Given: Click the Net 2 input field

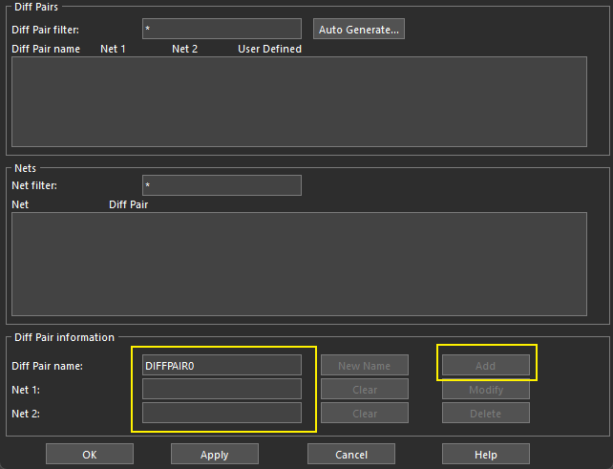Looking at the screenshot, I should point(222,414).
